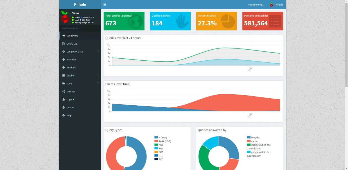
Task: Open the Blacklist menu item
Action: coord(80,67)
